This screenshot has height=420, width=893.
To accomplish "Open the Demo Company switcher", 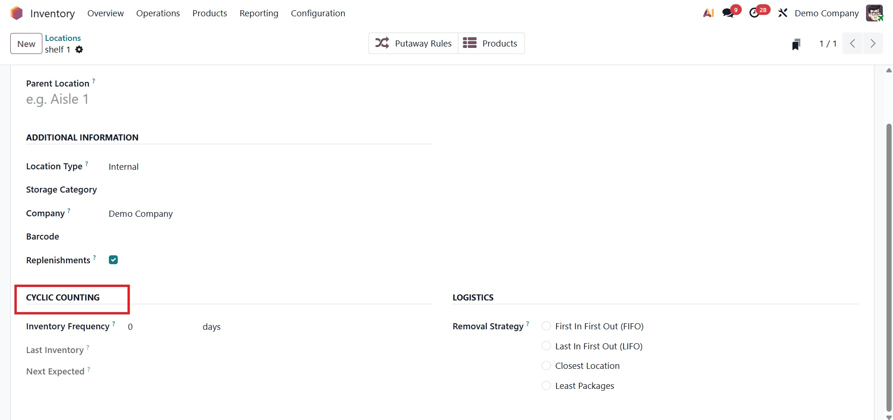I will [826, 13].
